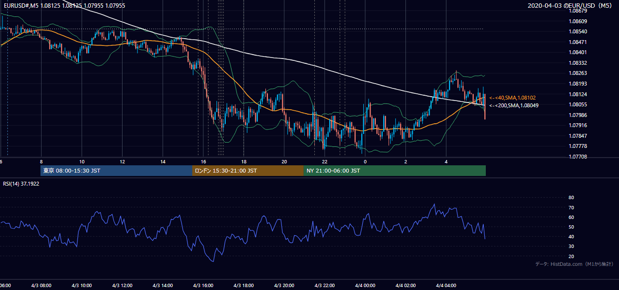Click the 4/3 16:00 date label
Viewport: 619px width, 290px height.
coord(203,286)
